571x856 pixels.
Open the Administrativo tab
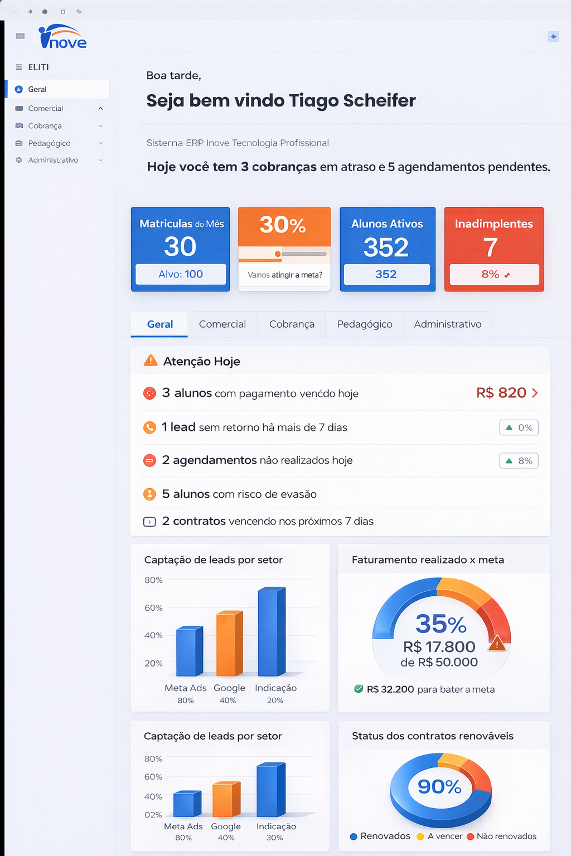[447, 324]
